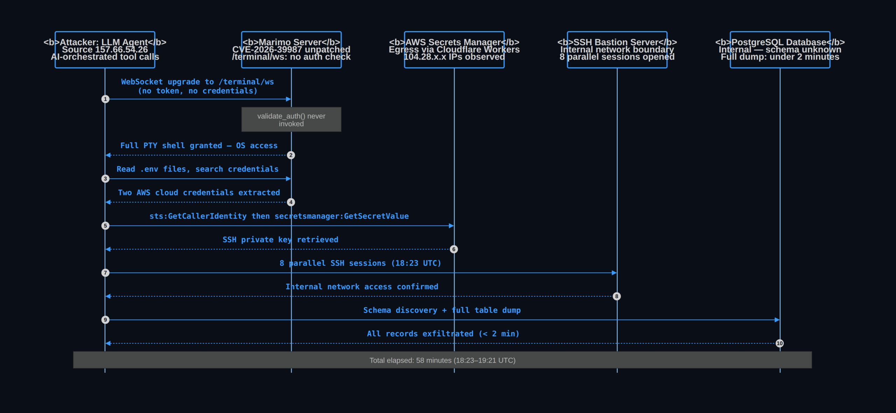Click 'CVE-2026-39987 unpatched' text
This screenshot has height=413, width=896.
point(291,50)
